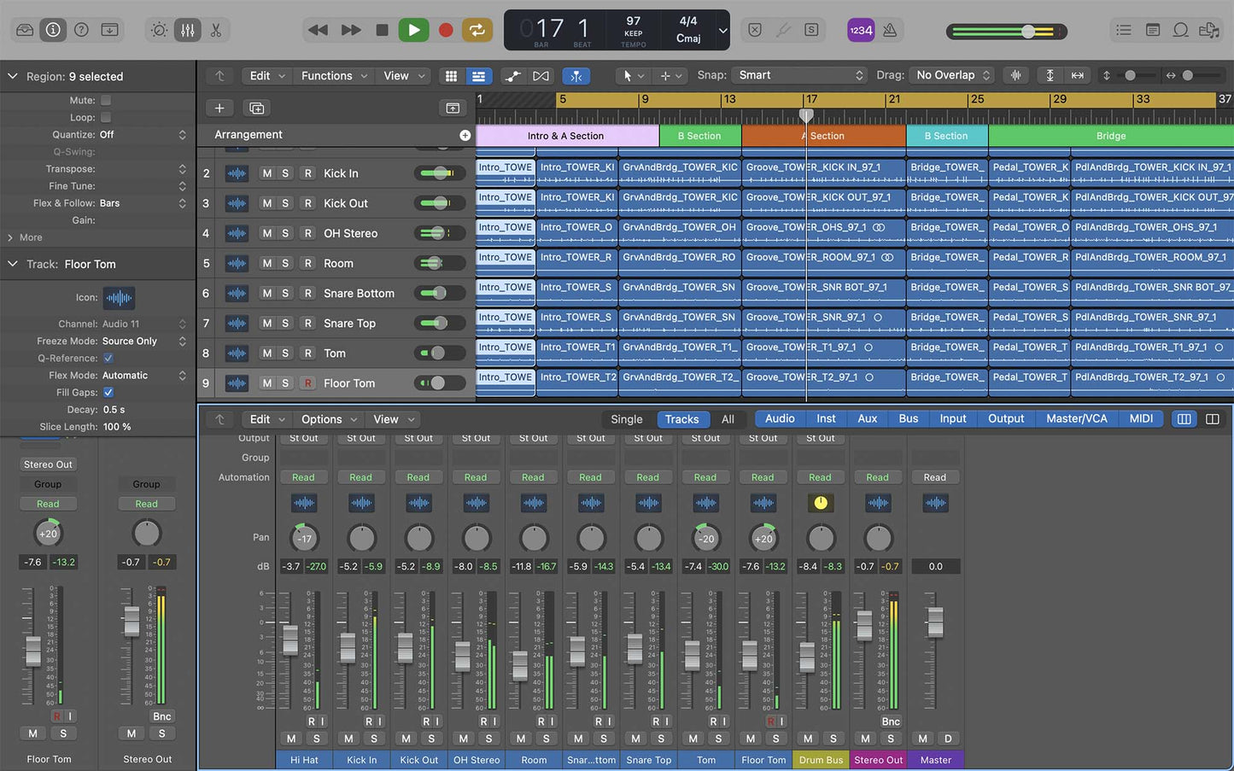Click the red Record button
The height and width of the screenshot is (771, 1234).
click(446, 30)
